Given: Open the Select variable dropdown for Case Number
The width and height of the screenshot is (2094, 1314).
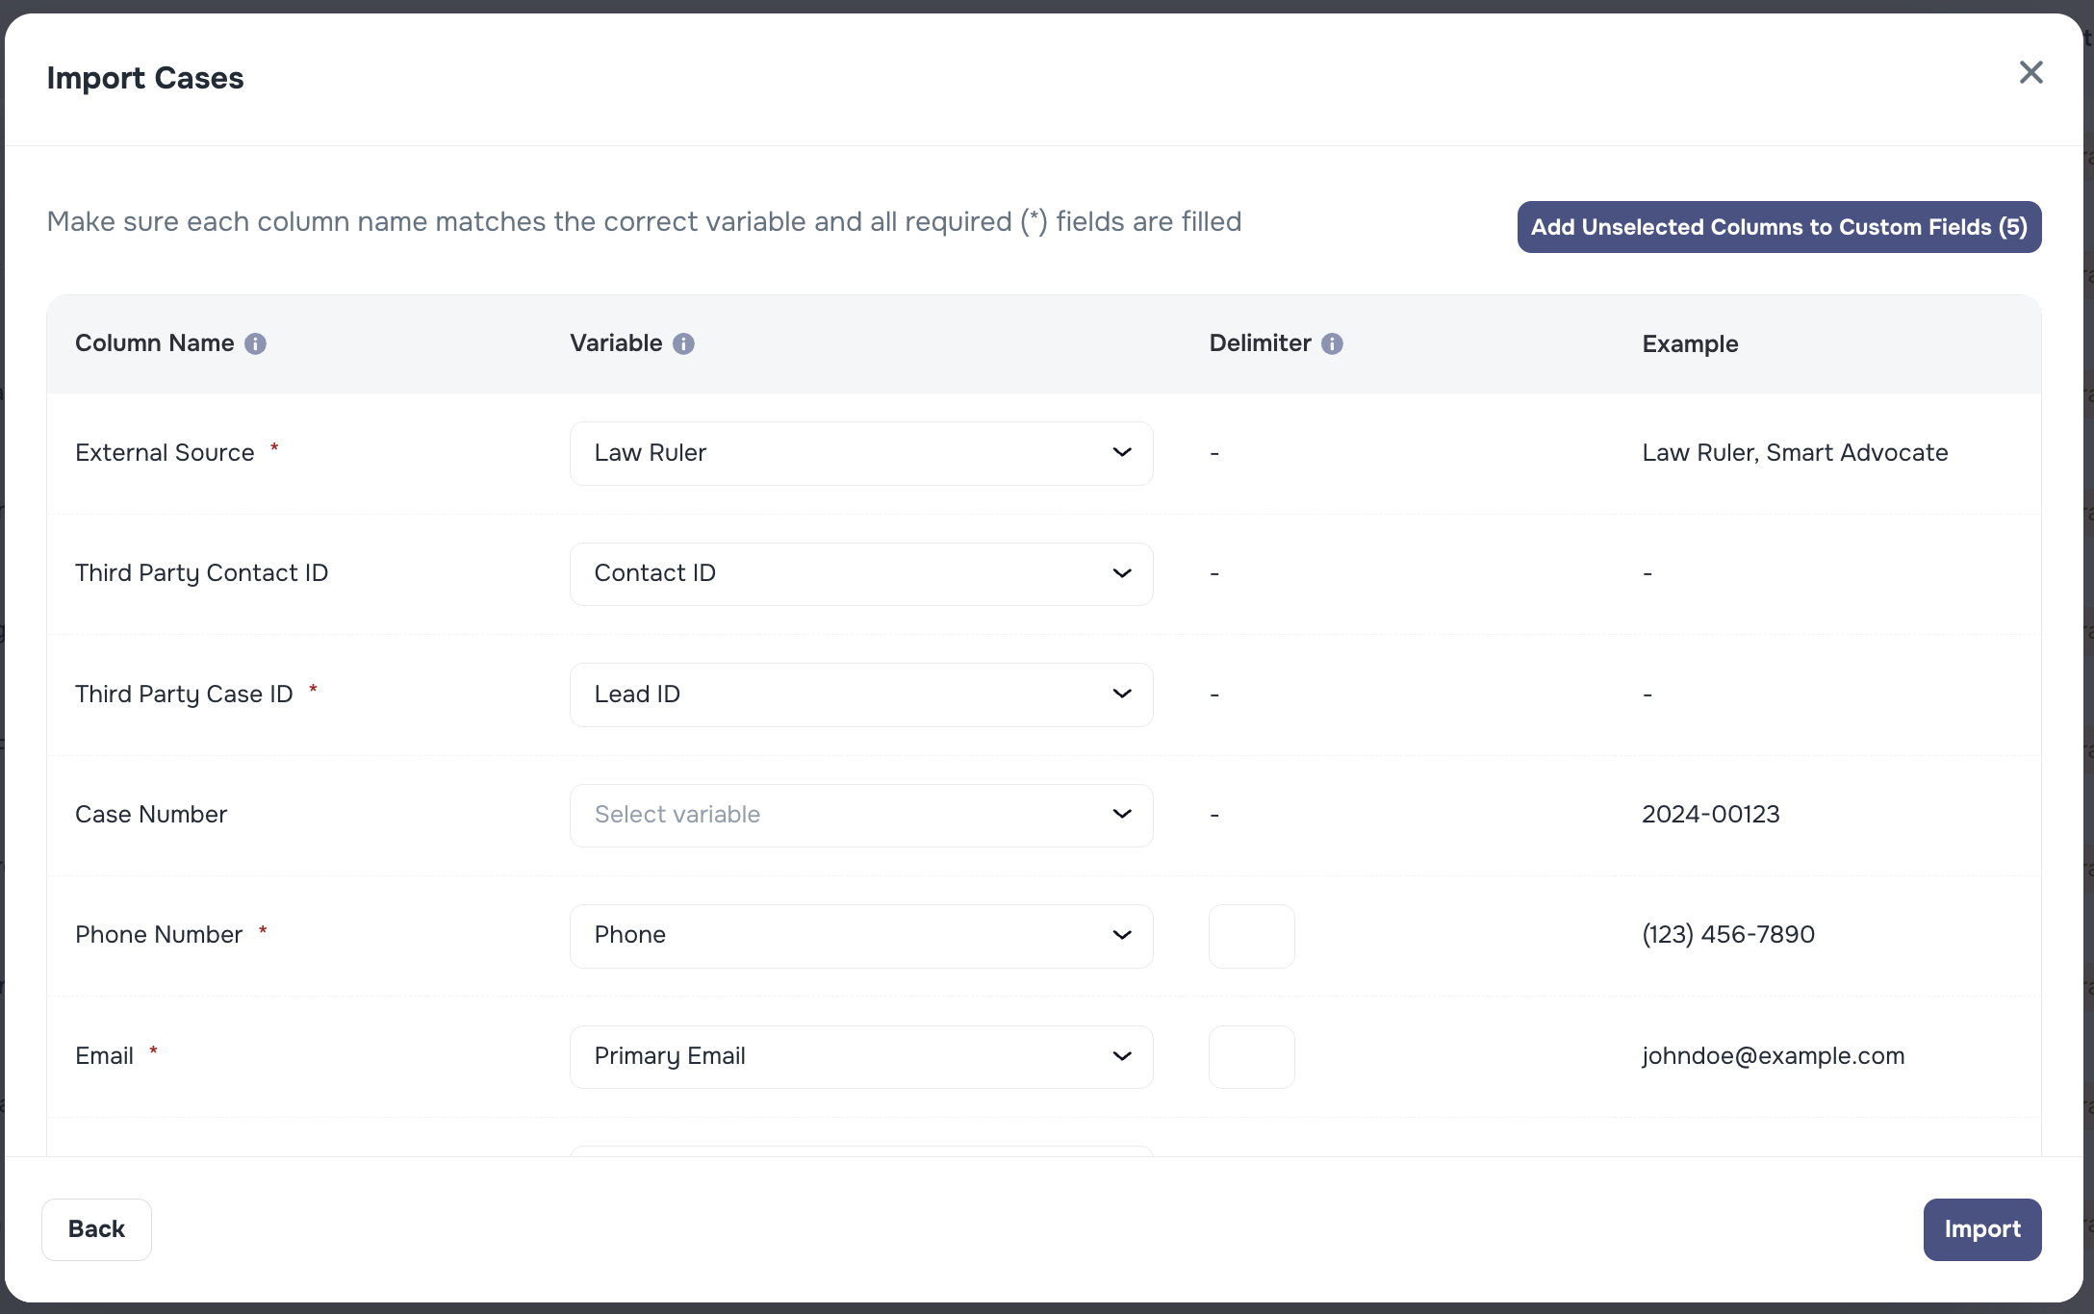Looking at the screenshot, I should pyautogui.click(x=860, y=815).
